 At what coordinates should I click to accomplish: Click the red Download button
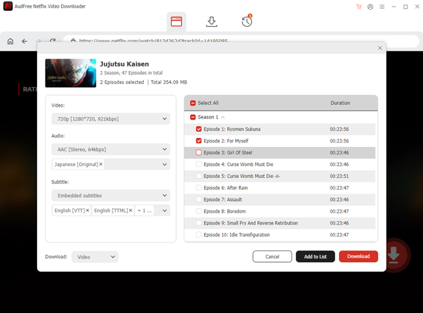click(359, 256)
